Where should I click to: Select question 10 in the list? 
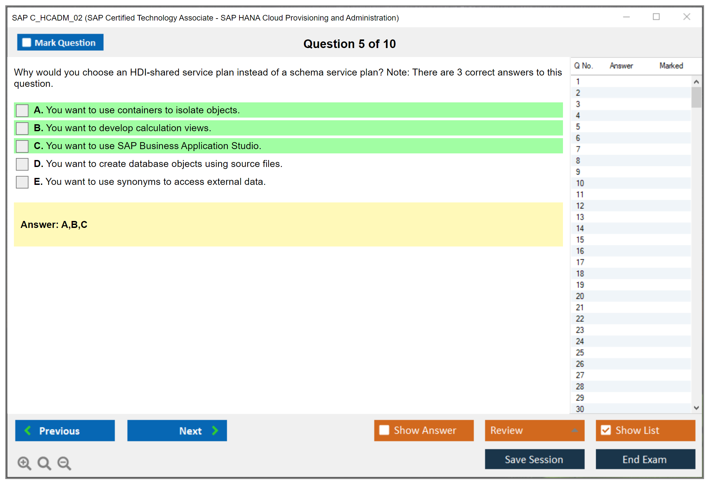[580, 183]
